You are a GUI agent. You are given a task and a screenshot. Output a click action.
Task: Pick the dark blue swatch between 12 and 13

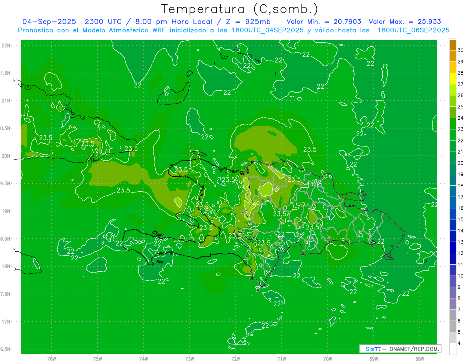[x=453, y=248]
